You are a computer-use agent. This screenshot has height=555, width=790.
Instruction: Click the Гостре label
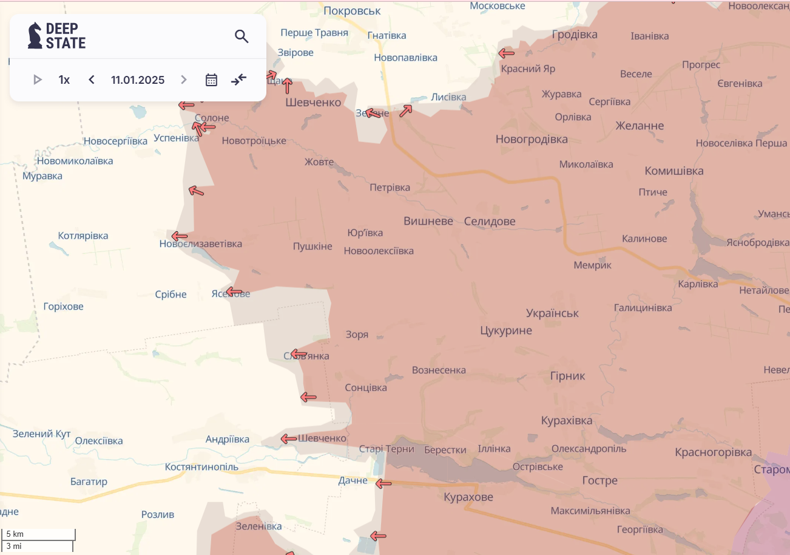(599, 480)
